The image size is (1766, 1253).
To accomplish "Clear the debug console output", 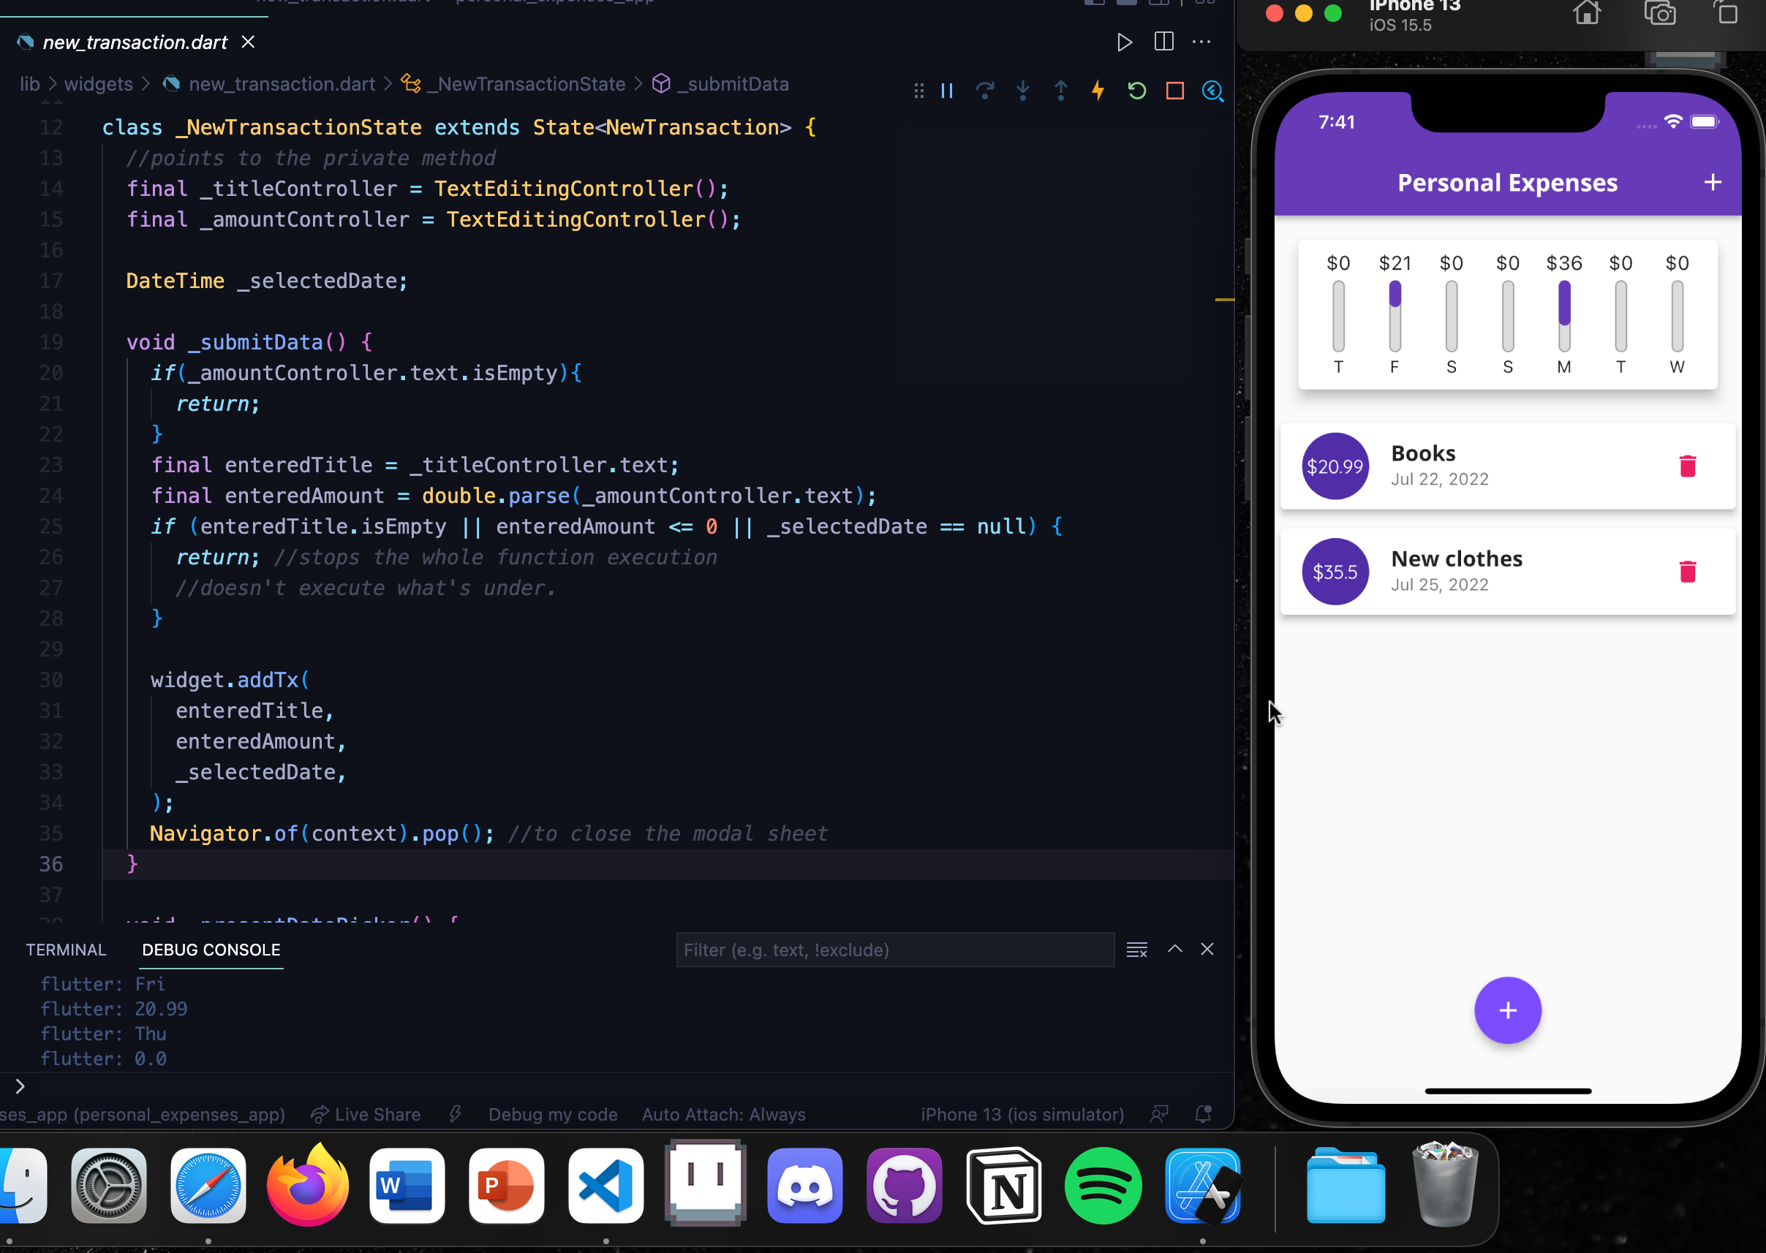I will (1136, 949).
